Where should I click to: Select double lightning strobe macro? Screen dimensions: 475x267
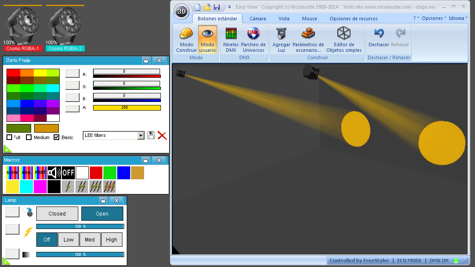point(82,187)
